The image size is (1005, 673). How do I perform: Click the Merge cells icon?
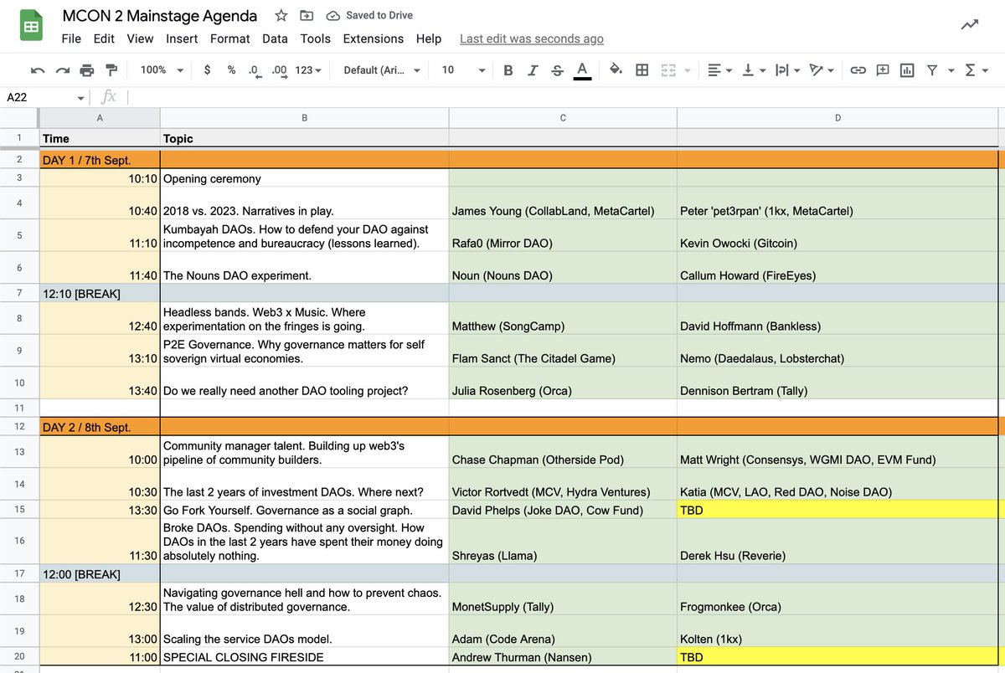tap(668, 70)
